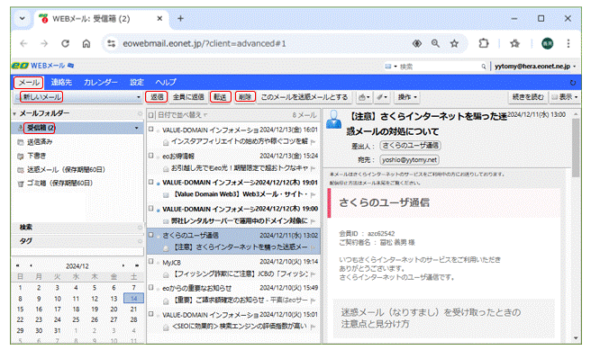This screenshot has width=591, height=350.
Task: Reload the page in Chrome
Action: (65, 44)
